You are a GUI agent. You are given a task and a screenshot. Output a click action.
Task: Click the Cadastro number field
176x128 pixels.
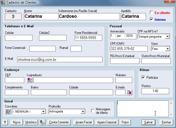pyautogui.click(x=13, y=16)
